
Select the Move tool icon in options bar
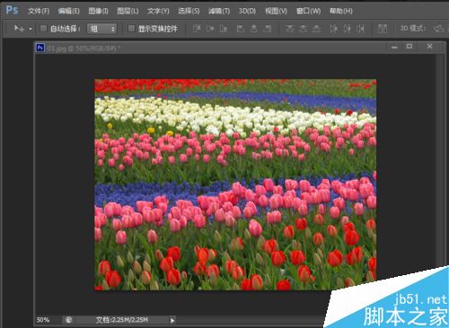click(19, 29)
